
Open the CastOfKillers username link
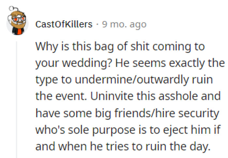[64, 24]
